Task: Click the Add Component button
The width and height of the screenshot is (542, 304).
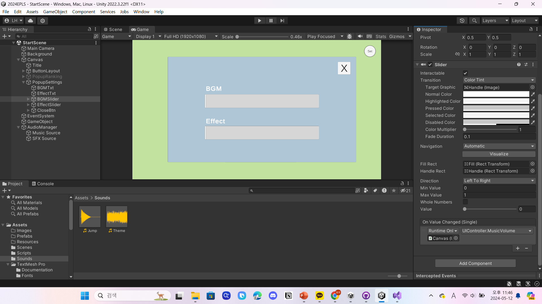Action: [x=475, y=263]
